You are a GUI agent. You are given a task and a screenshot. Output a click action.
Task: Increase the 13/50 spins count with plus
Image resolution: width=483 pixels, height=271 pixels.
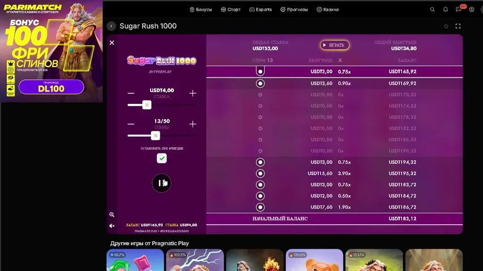pyautogui.click(x=193, y=124)
